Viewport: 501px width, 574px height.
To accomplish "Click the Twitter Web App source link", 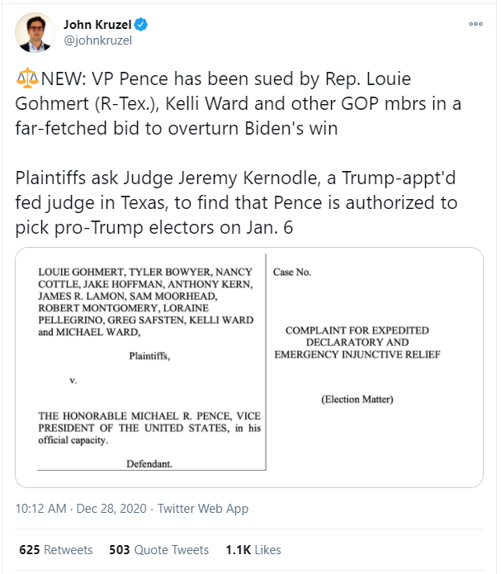I will [x=203, y=509].
